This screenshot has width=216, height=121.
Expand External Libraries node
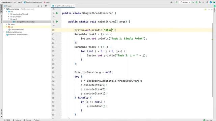tap(4, 32)
